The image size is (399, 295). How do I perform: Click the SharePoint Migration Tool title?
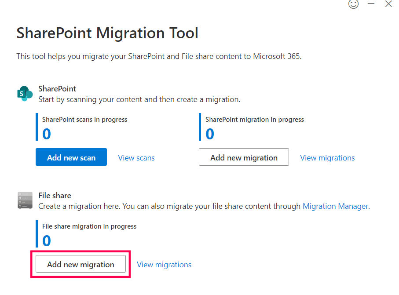[107, 33]
